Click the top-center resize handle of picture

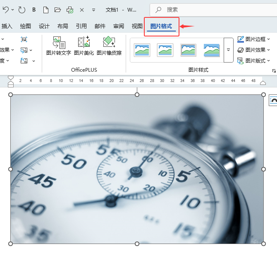(137, 95)
